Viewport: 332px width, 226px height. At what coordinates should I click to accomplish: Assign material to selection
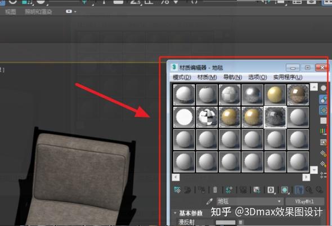coord(201,190)
